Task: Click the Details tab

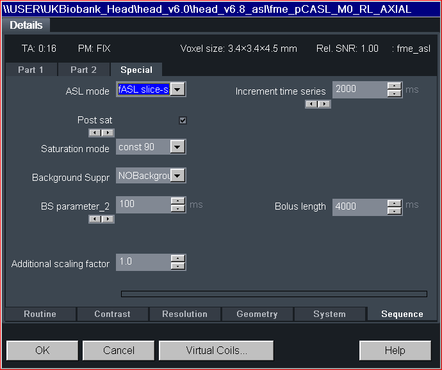Action: click(x=26, y=26)
